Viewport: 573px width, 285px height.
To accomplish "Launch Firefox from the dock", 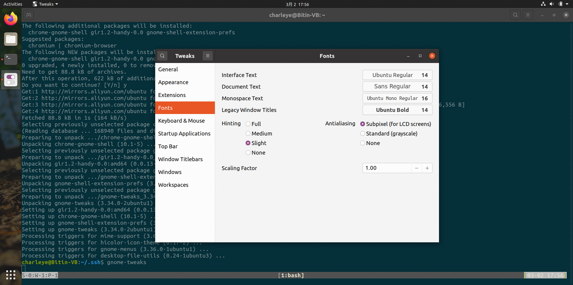I will pos(11,19).
